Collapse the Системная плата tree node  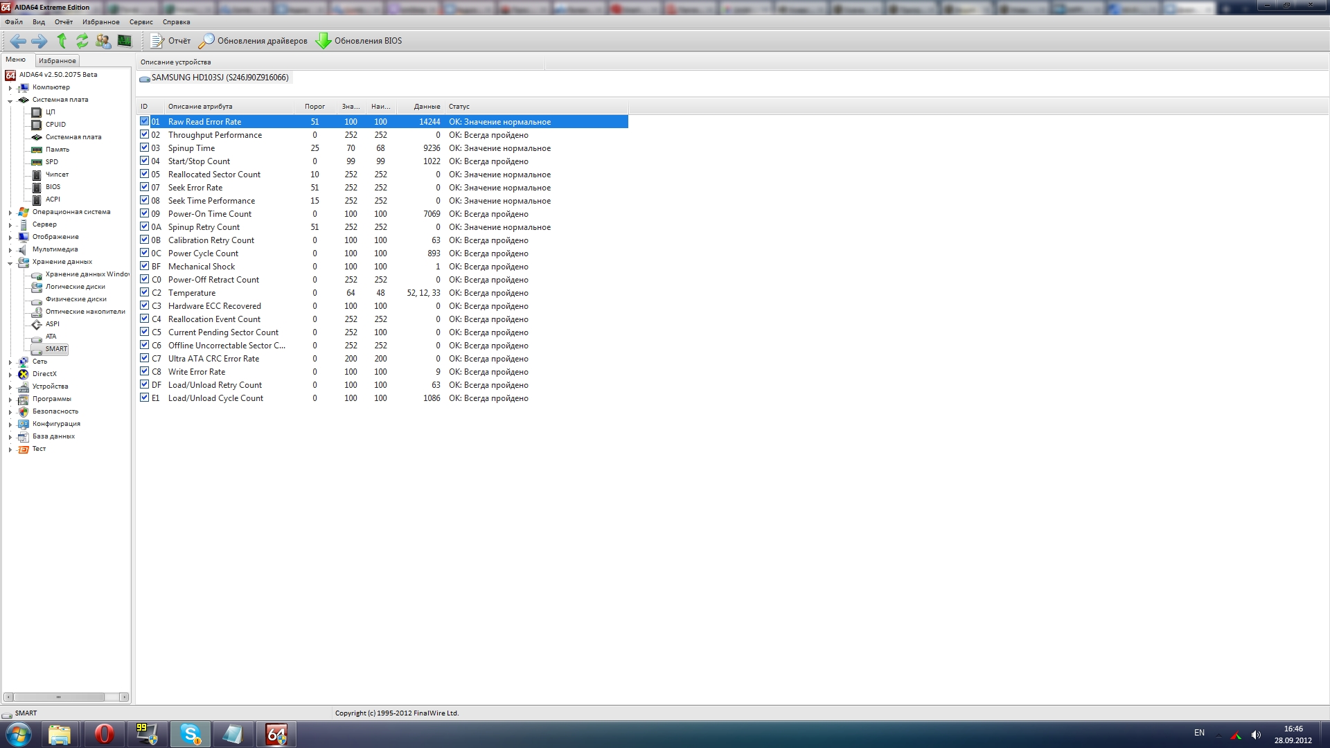pos(10,100)
